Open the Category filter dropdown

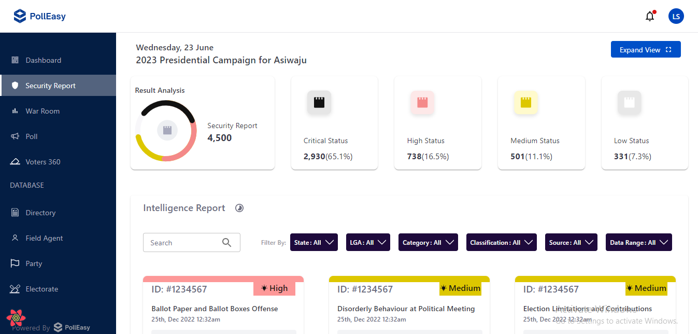pyautogui.click(x=428, y=242)
